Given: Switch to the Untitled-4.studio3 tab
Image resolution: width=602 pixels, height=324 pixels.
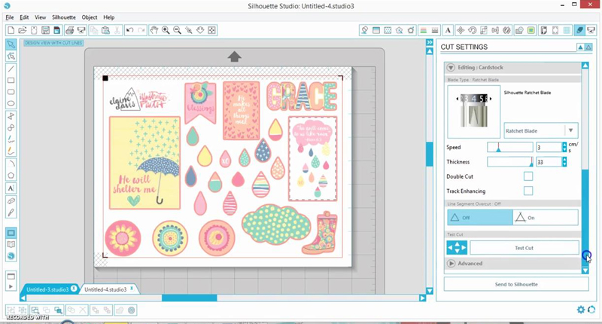Looking at the screenshot, I should click(105, 289).
